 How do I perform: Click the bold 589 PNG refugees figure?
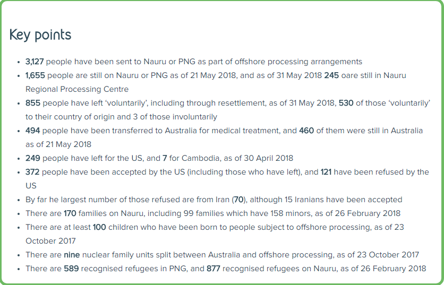click(x=71, y=269)
